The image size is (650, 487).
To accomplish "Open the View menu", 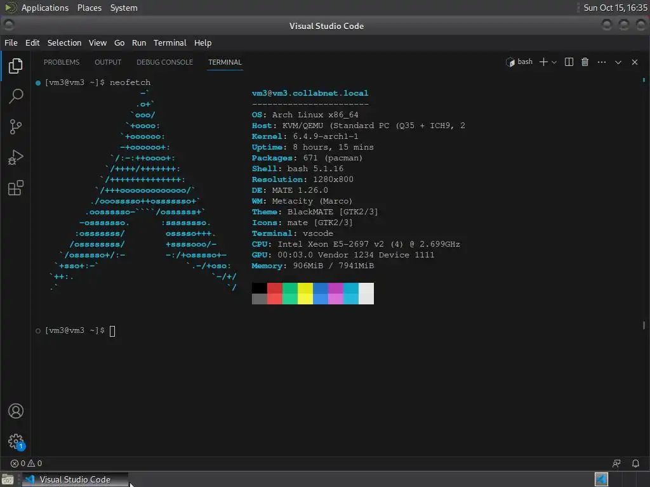I will 97,42.
